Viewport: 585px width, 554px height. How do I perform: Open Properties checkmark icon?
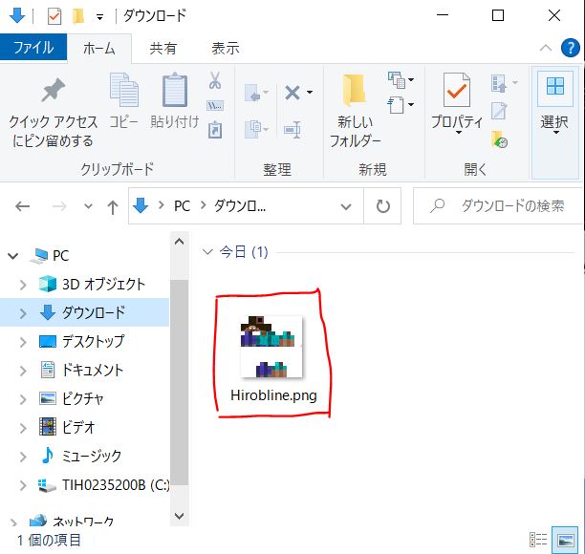457,90
